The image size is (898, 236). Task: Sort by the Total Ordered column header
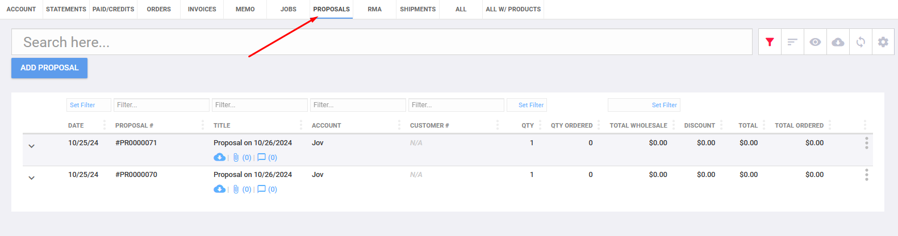pyautogui.click(x=799, y=125)
